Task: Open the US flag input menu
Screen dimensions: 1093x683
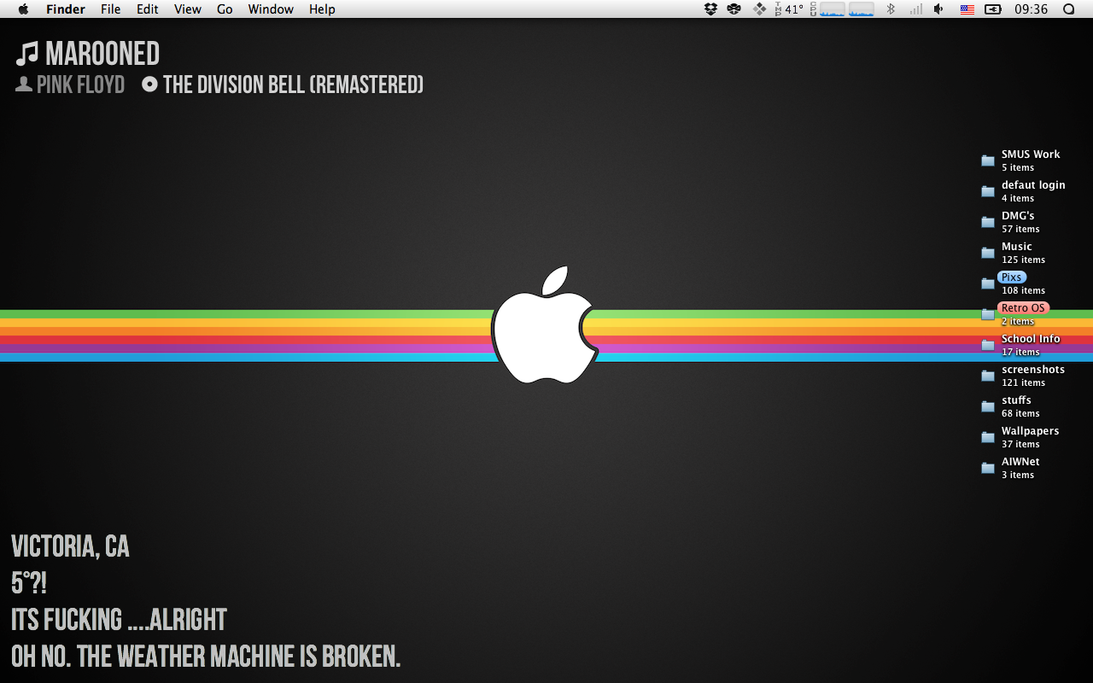Action: pos(967,9)
